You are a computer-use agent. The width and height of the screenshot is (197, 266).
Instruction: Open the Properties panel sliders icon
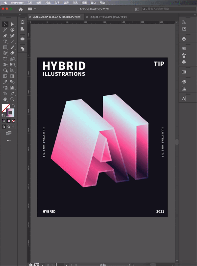click(x=184, y=22)
